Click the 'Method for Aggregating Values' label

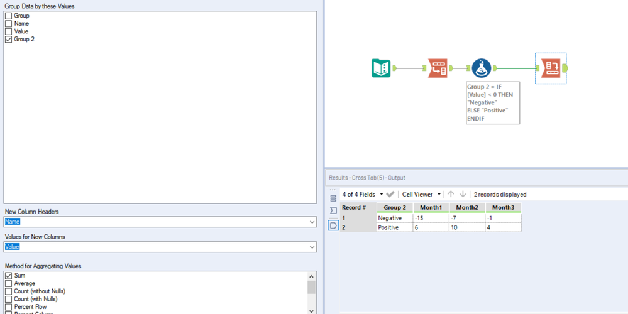pyautogui.click(x=43, y=266)
